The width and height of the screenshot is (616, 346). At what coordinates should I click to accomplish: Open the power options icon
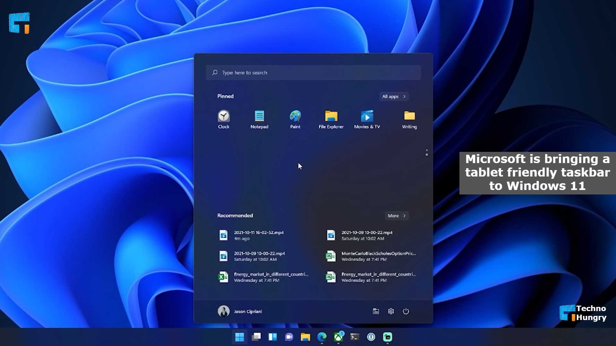pyautogui.click(x=406, y=311)
